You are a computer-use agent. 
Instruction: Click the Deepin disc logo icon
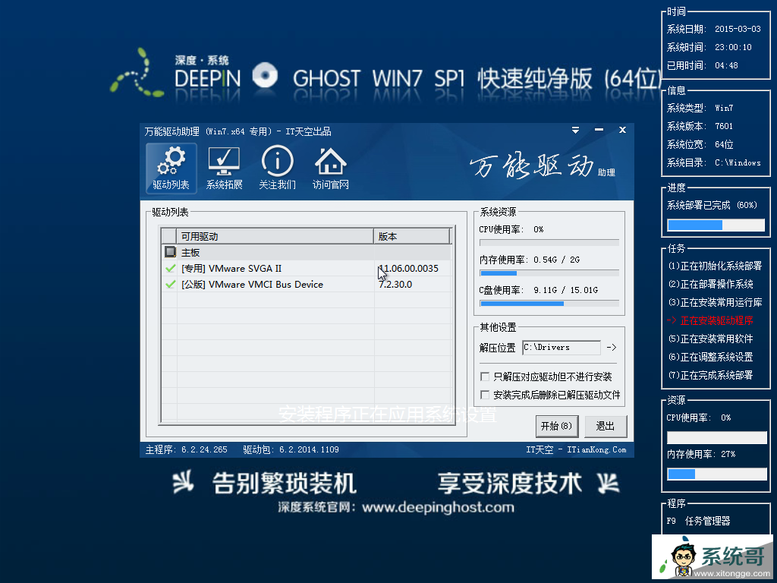(265, 75)
